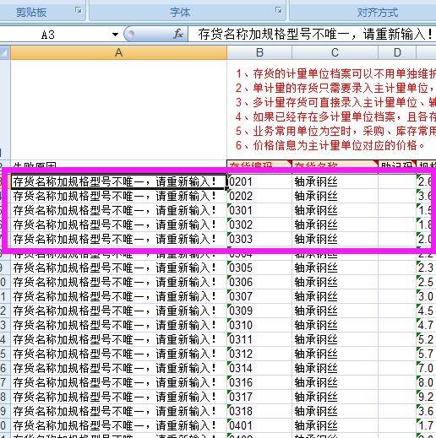Click the 7.0 value in 0314 row
The image size is (436, 438).
click(x=426, y=368)
